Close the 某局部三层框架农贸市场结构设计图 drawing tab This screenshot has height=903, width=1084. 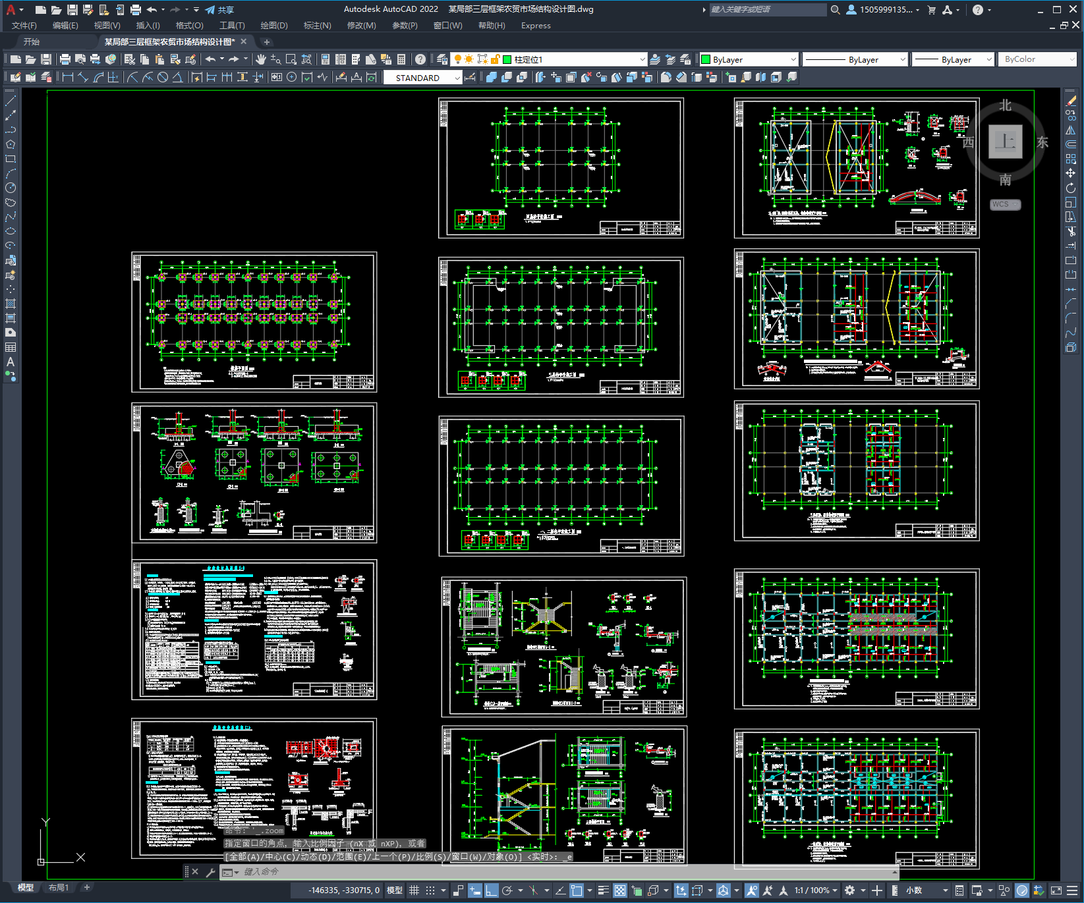click(243, 41)
